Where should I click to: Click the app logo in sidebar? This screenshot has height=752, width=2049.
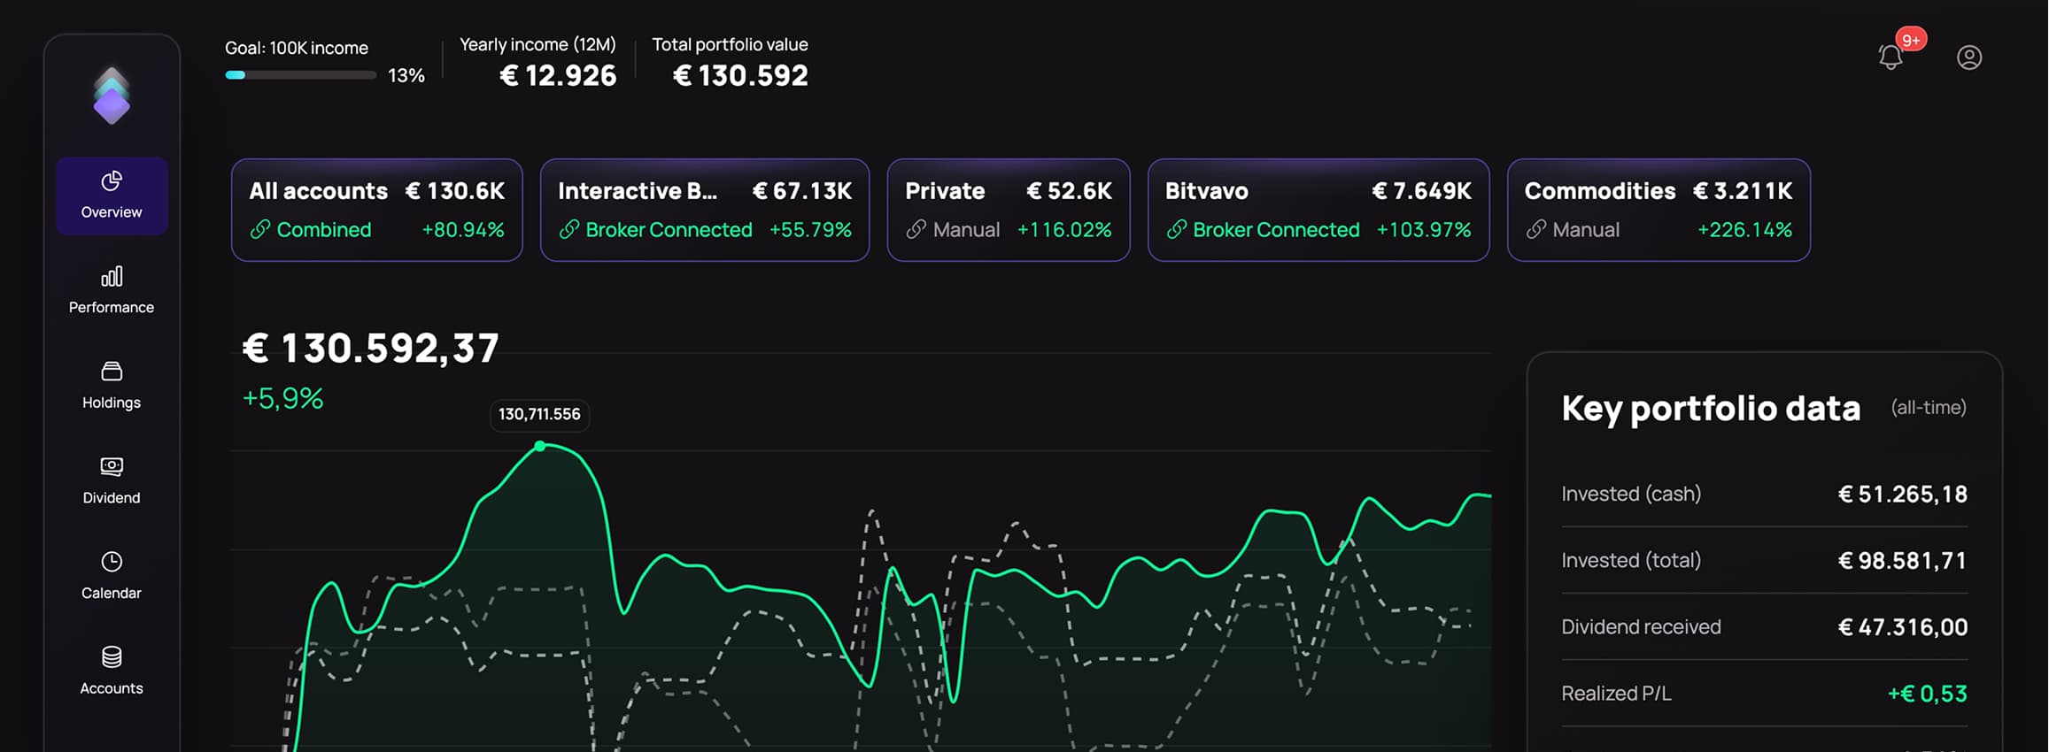pyautogui.click(x=112, y=96)
